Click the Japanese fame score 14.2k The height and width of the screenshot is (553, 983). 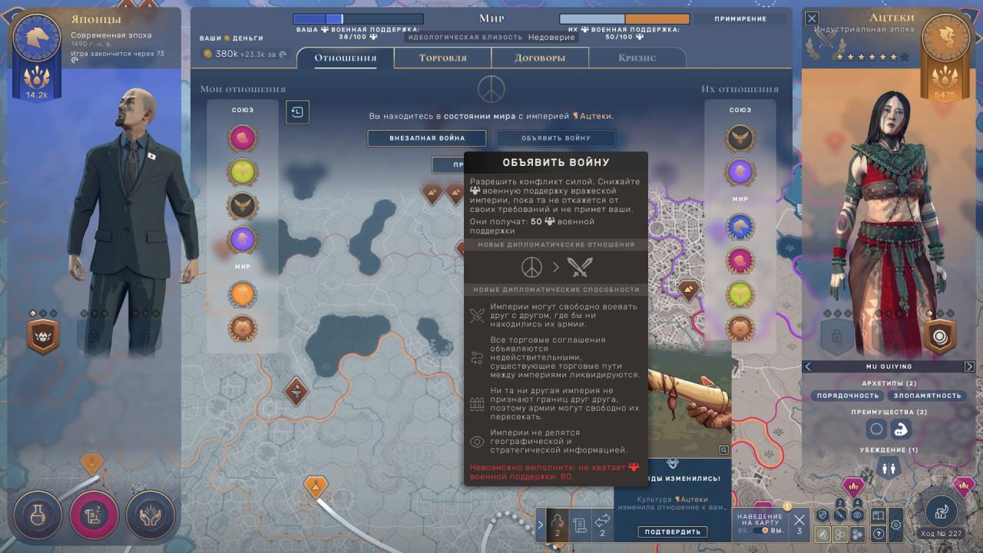pyautogui.click(x=37, y=94)
